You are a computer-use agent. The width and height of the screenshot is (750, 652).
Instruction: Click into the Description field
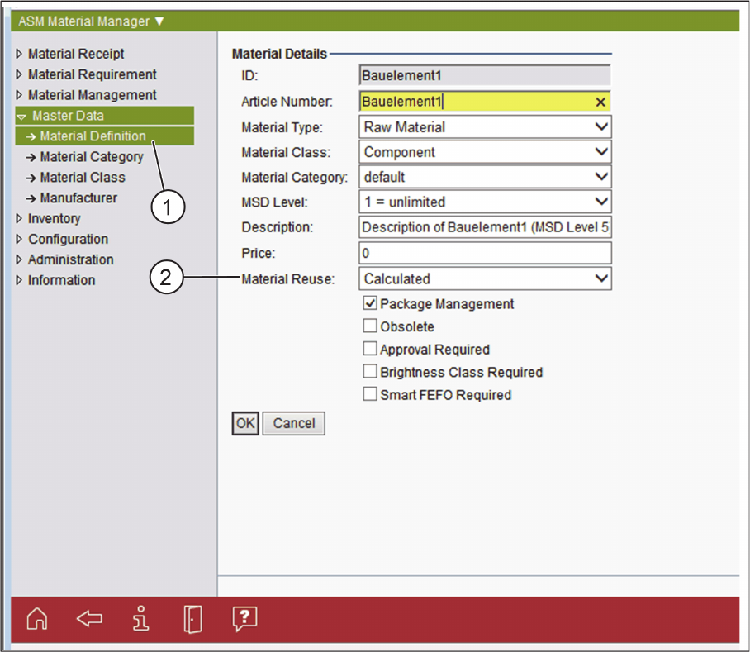[x=485, y=226]
